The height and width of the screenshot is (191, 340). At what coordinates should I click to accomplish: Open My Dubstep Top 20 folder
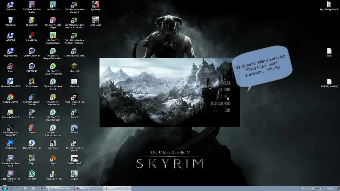[x=329, y=6]
